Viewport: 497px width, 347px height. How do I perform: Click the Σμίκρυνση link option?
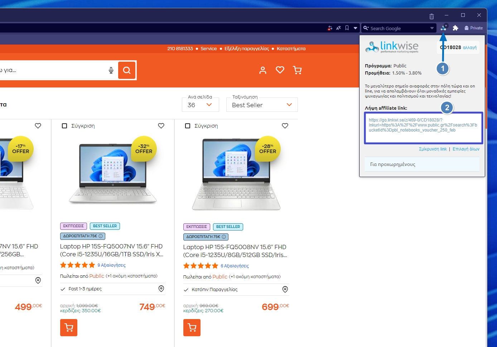[433, 149]
